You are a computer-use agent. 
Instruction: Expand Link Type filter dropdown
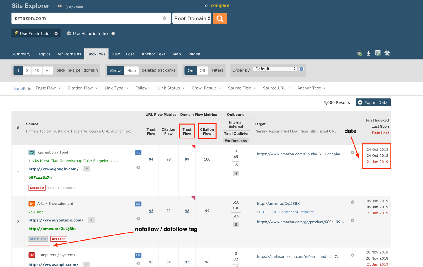116,88
